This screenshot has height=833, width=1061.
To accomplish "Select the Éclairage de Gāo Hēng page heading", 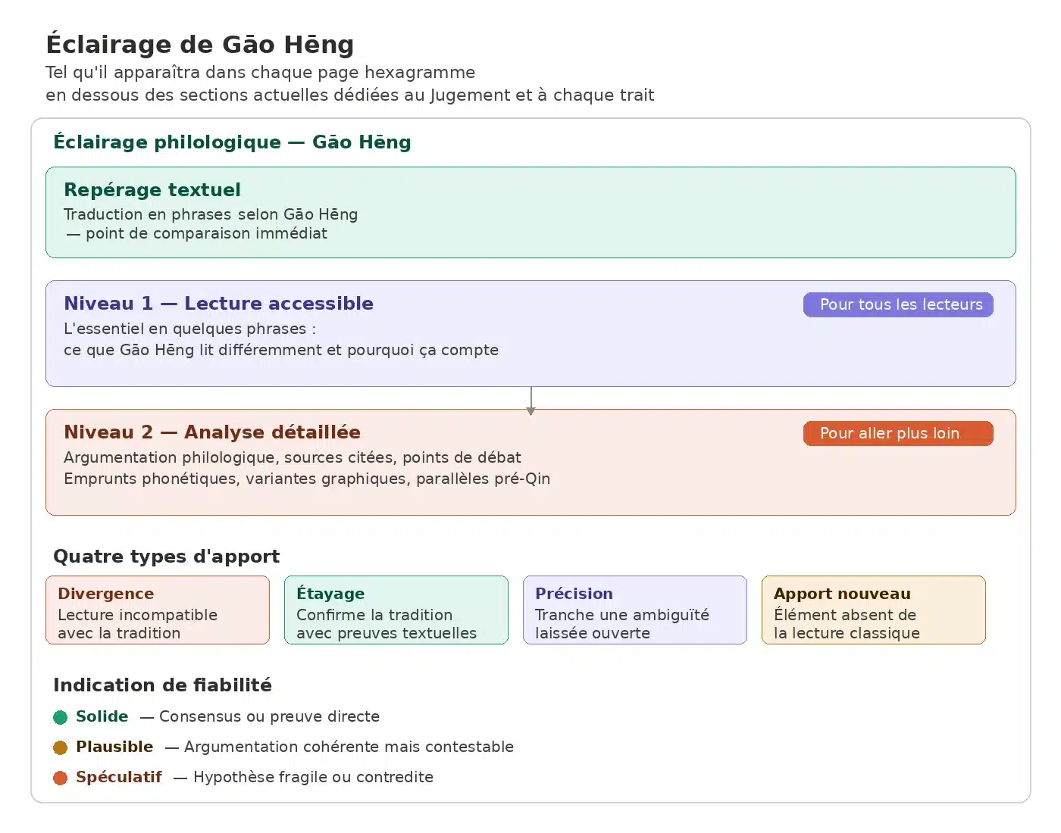I will click(199, 44).
